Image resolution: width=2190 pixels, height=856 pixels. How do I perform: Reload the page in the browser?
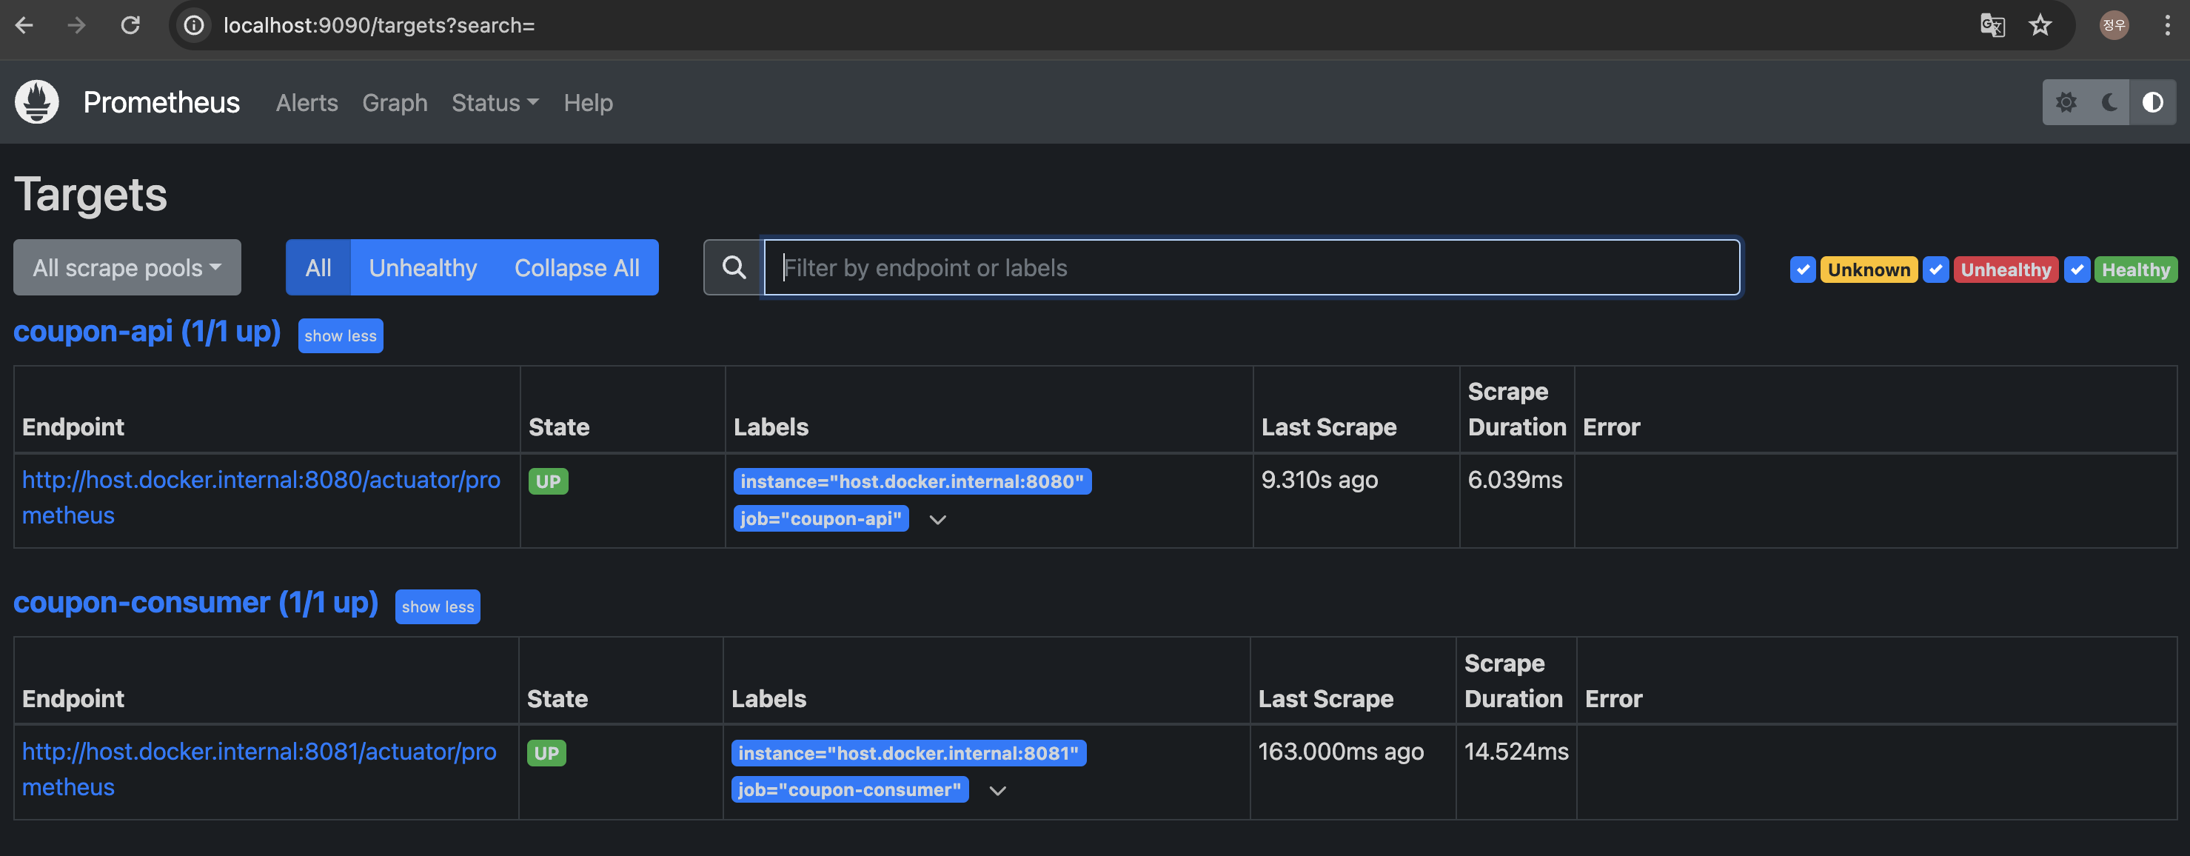click(x=130, y=25)
